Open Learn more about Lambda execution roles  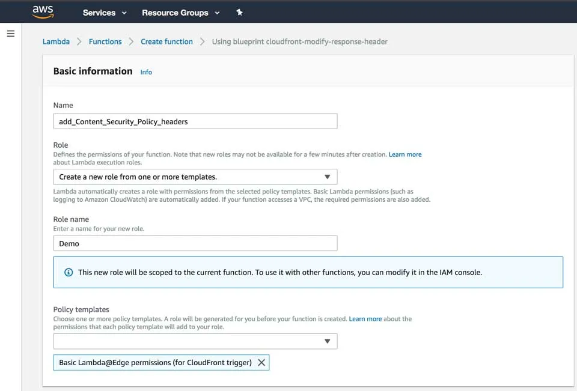coord(405,154)
